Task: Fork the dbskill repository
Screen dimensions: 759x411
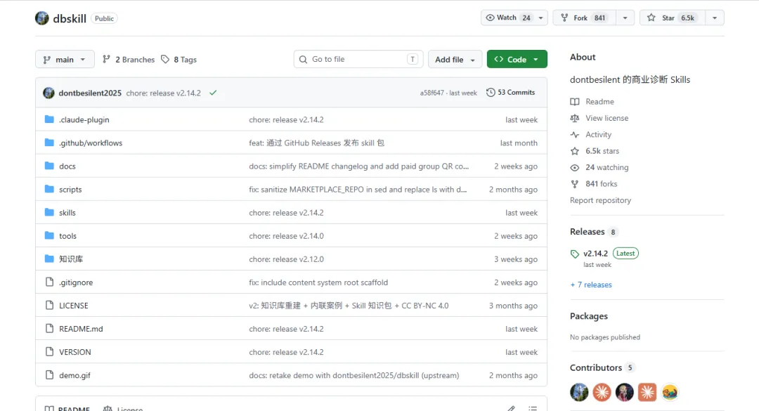Action: click(584, 18)
